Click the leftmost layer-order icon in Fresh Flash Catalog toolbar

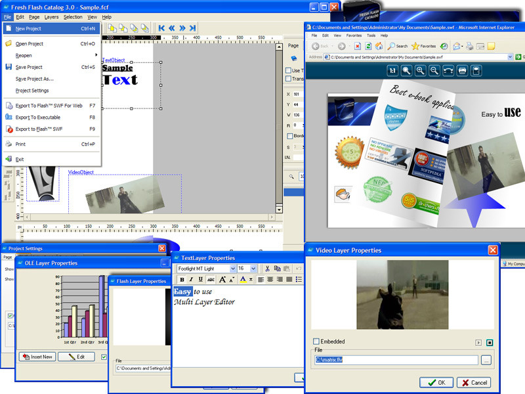112,28
